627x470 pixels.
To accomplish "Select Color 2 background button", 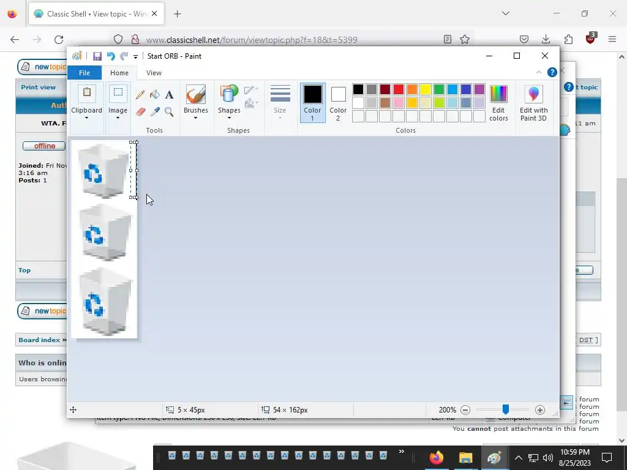I will (338, 103).
